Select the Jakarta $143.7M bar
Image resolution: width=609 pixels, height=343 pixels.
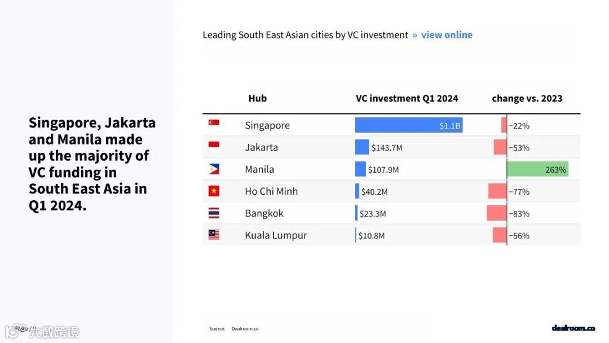pyautogui.click(x=361, y=147)
